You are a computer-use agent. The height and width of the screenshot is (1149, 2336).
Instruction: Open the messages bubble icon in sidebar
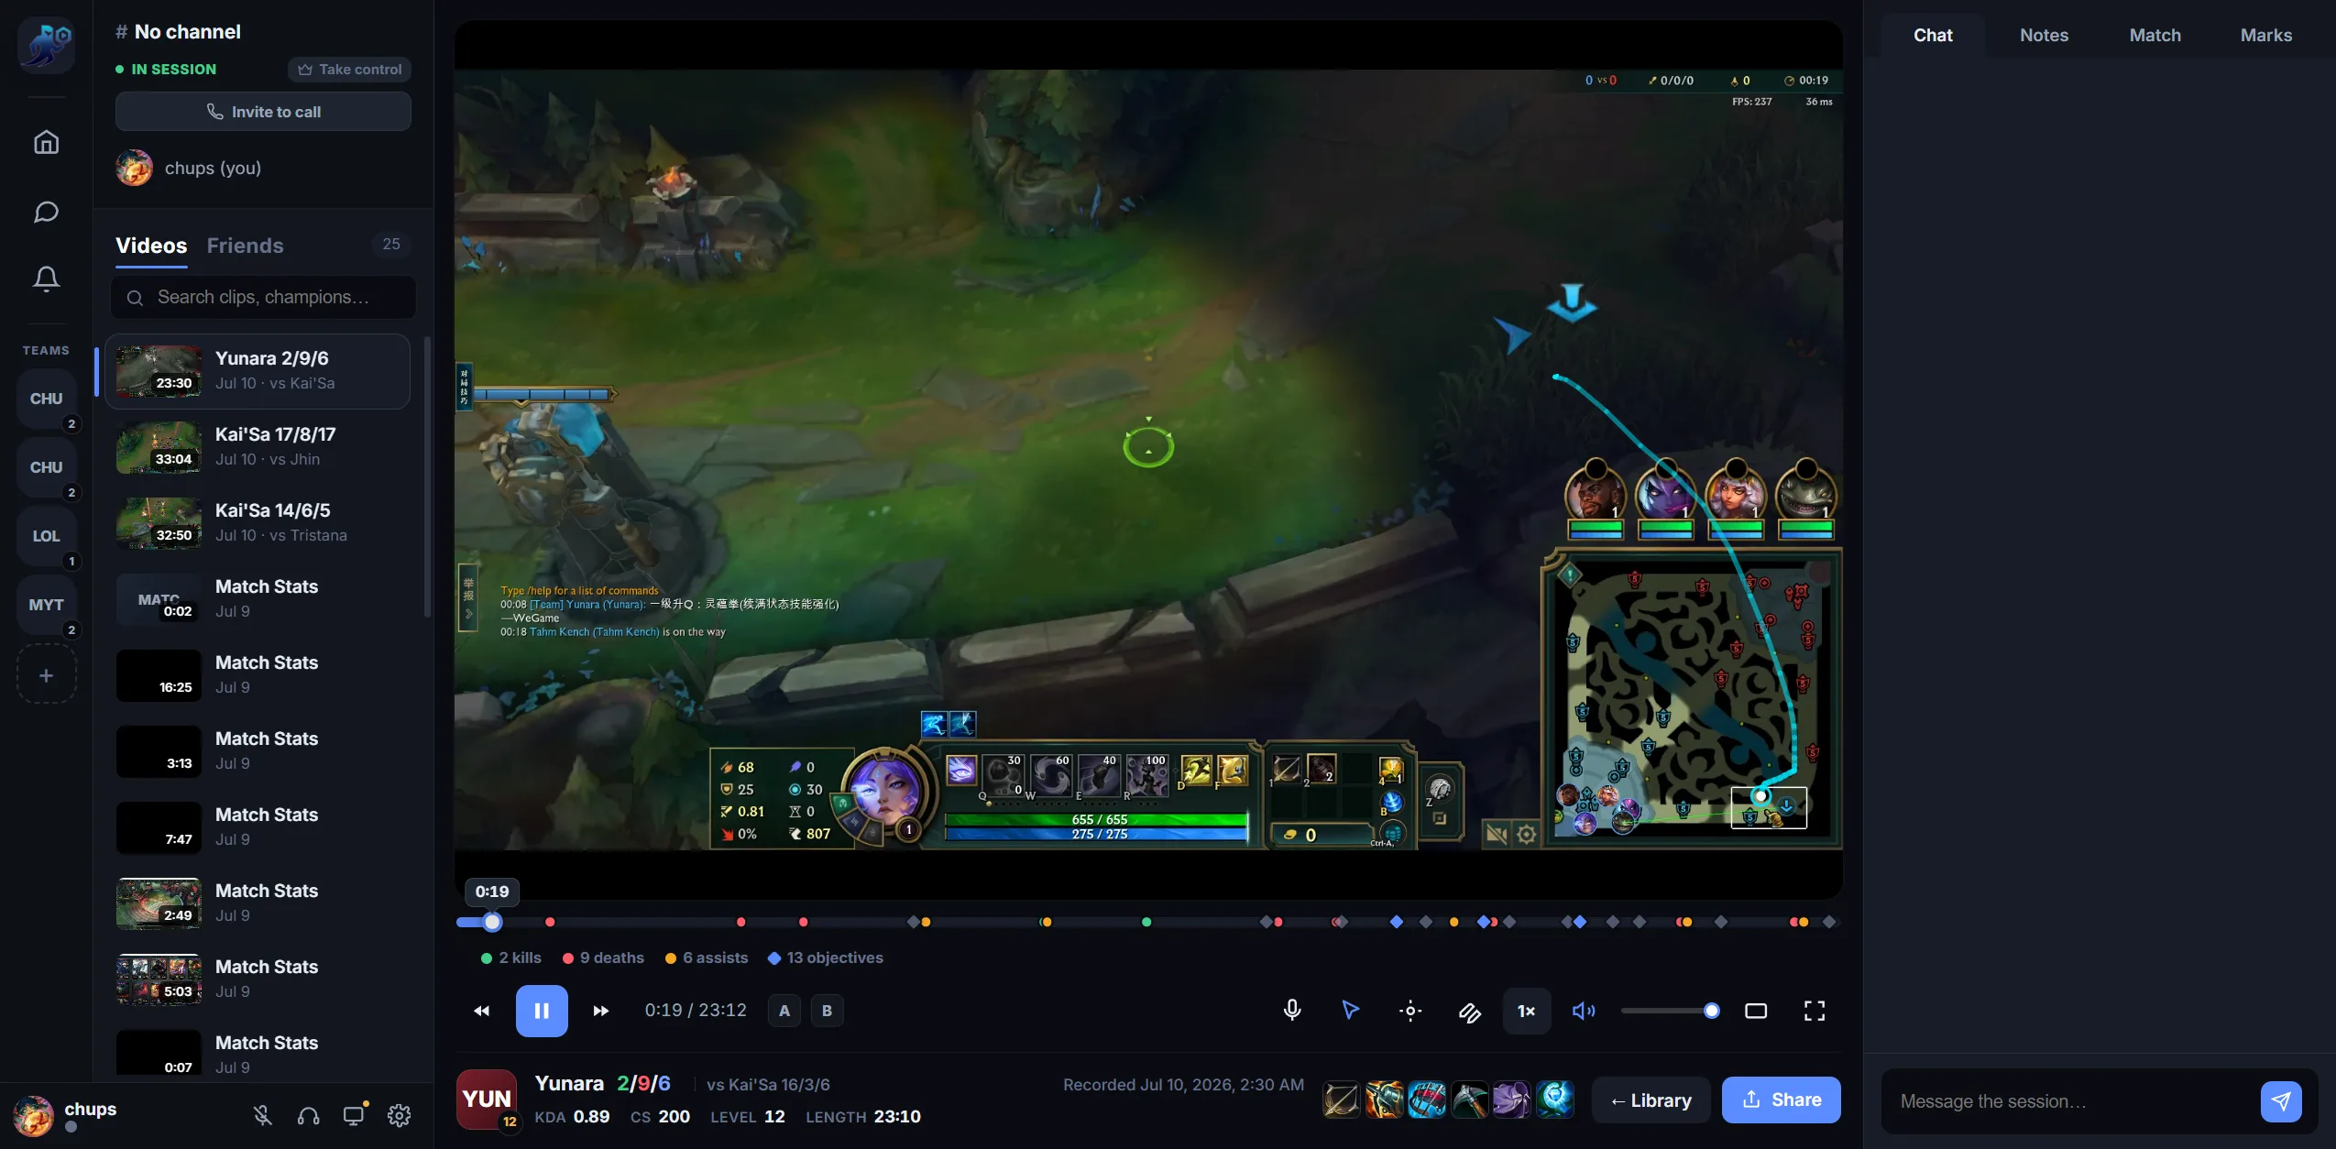46,212
